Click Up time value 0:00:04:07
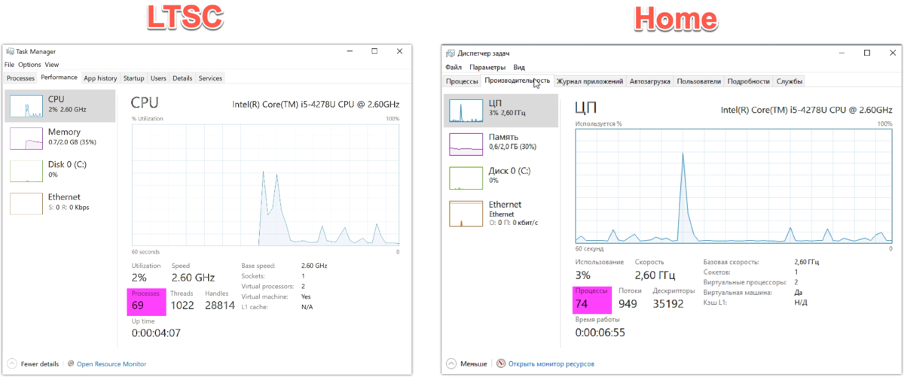This screenshot has height=377, width=904. tap(156, 332)
